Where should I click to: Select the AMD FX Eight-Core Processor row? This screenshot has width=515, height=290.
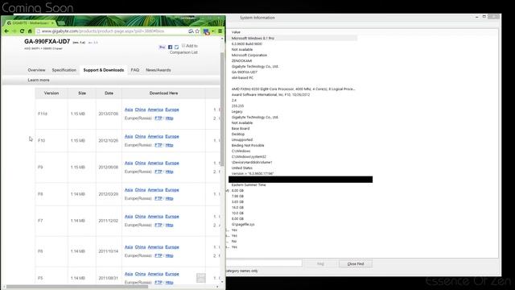[293, 89]
